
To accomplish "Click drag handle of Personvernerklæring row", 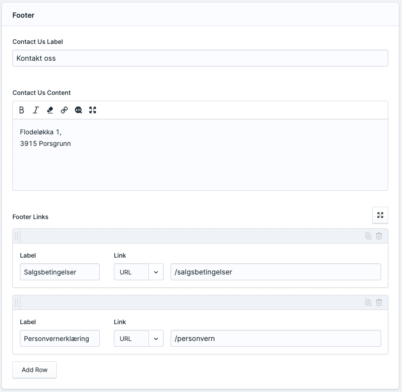I will (17, 302).
